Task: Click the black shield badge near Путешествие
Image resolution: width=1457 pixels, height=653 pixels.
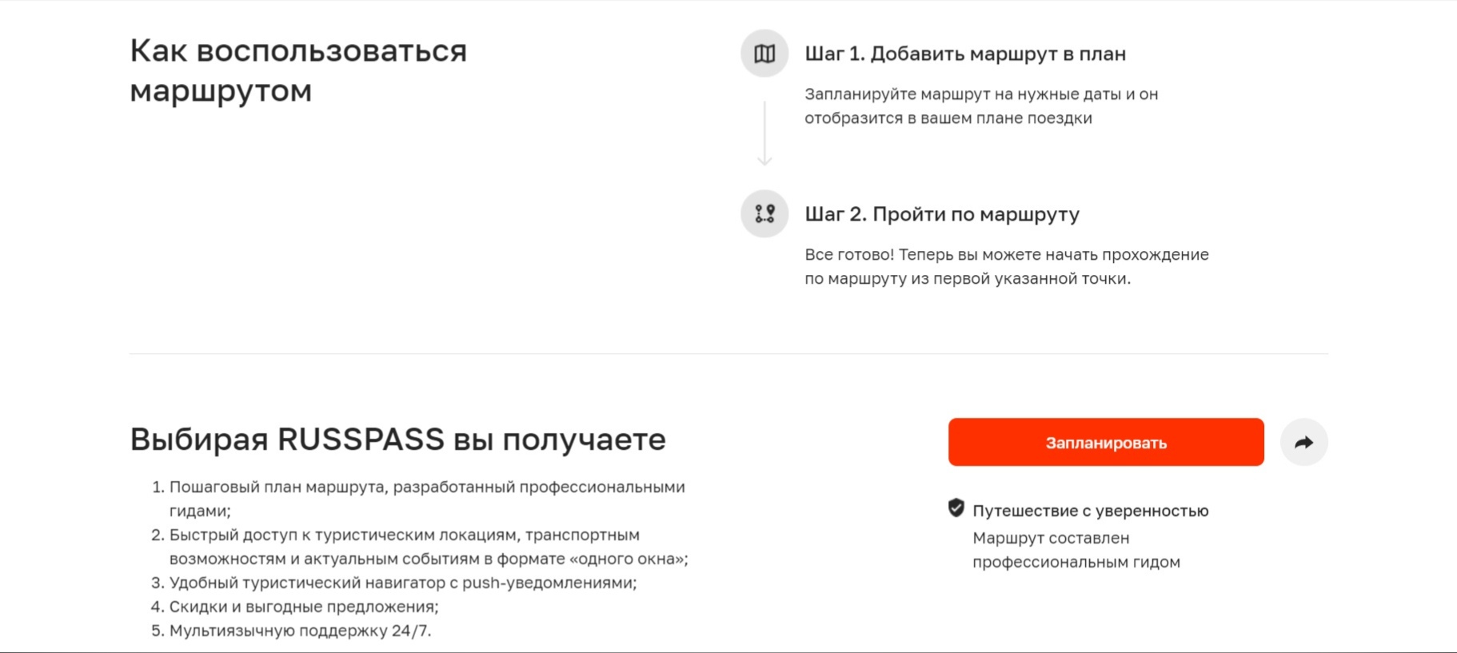Action: pyautogui.click(x=955, y=506)
